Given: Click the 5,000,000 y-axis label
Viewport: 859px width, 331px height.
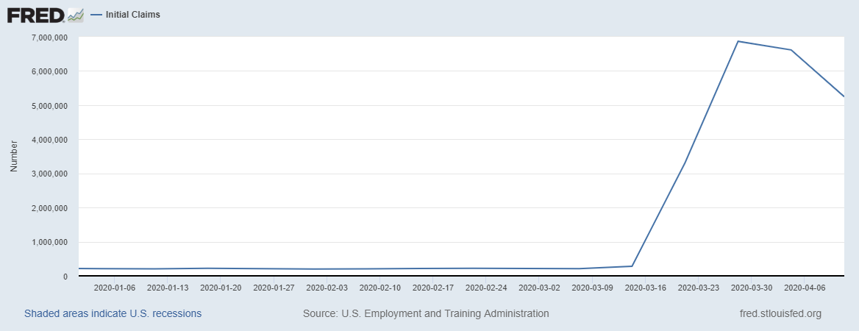Looking at the screenshot, I should [x=50, y=106].
